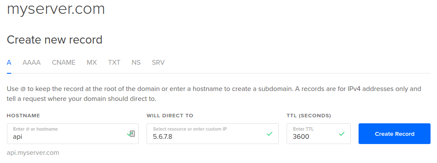437x163 pixels.
Task: Click the contact card icon in hostname field
Action: click(132, 134)
